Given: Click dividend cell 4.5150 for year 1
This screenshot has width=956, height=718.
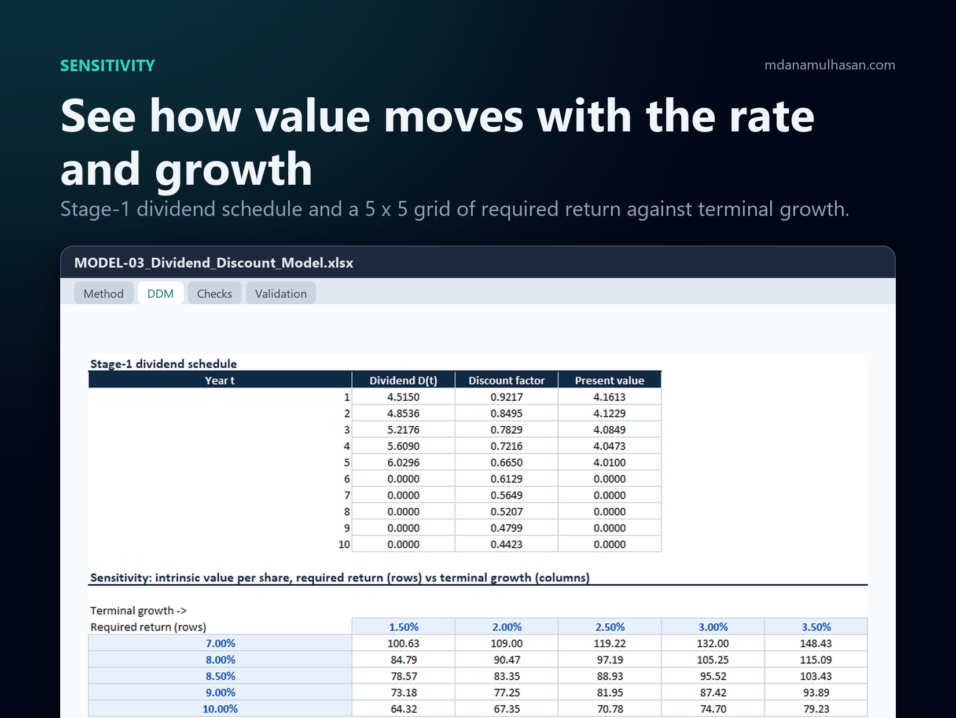Looking at the screenshot, I should tap(403, 397).
